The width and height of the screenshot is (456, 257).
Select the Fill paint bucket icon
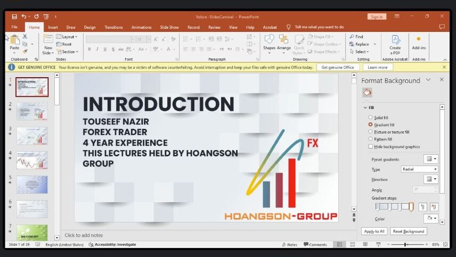pos(367,93)
